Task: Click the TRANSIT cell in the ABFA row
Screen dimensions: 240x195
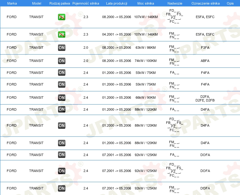Action: click(36, 61)
